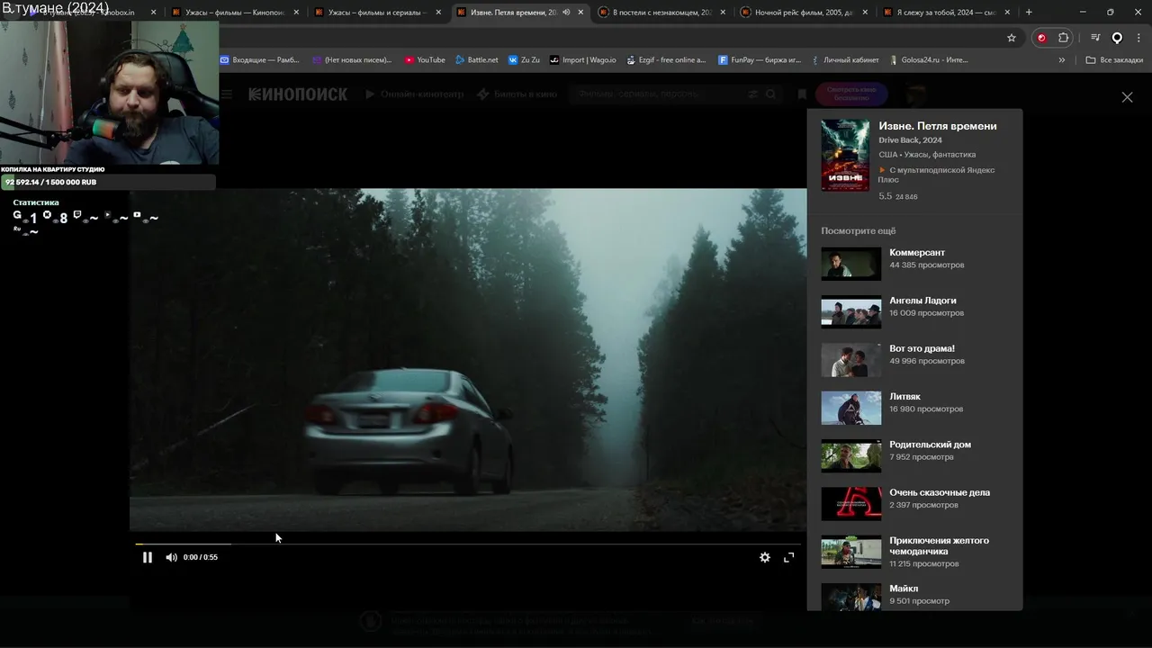Mute the trailer volume
The width and height of the screenshot is (1152, 648).
point(171,557)
